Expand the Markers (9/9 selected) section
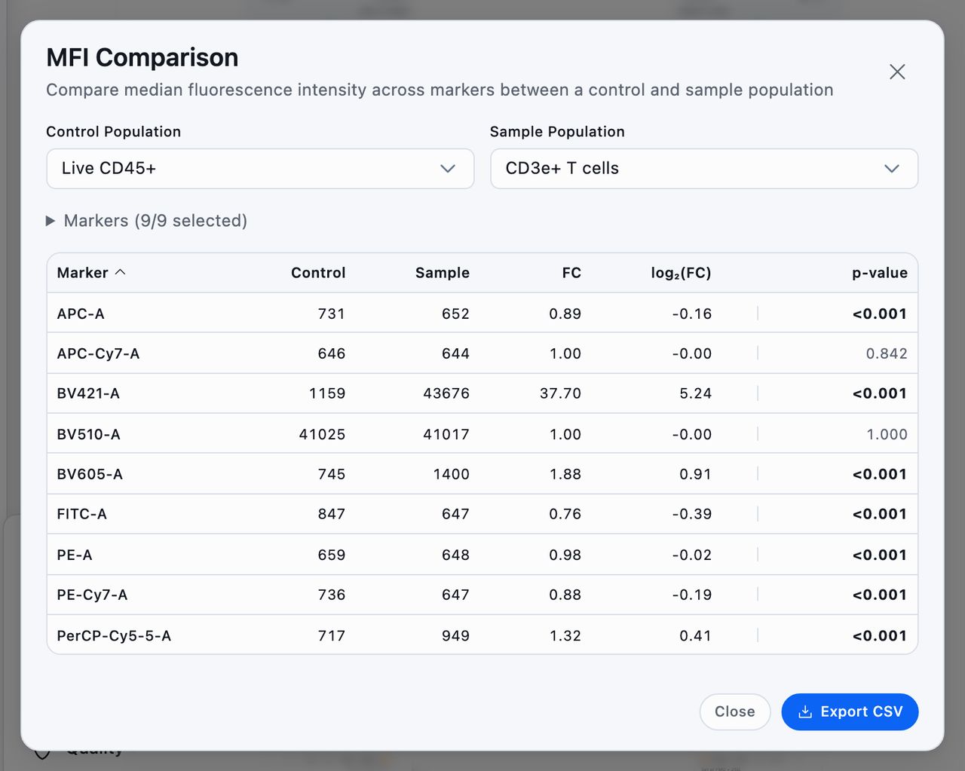The width and height of the screenshot is (965, 771). coord(147,221)
